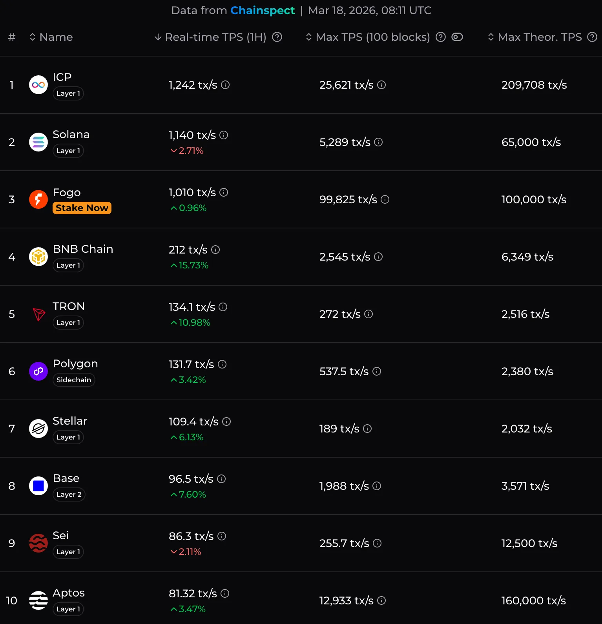
Task: Open the Chainspect link
Action: click(262, 10)
